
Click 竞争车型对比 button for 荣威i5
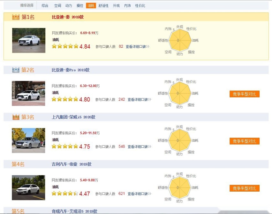[245, 141]
